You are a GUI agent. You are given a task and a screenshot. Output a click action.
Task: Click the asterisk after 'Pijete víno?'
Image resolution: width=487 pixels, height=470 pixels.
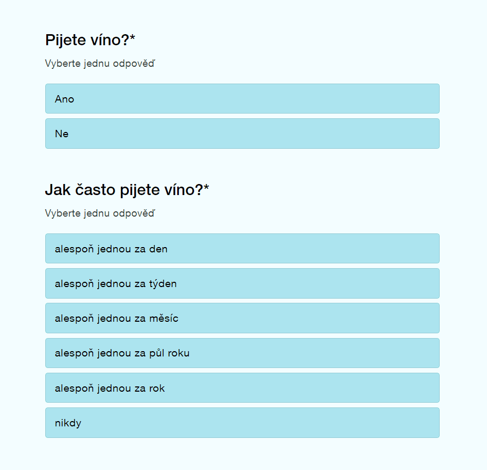tap(133, 38)
